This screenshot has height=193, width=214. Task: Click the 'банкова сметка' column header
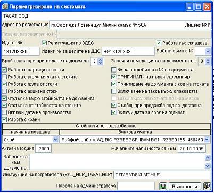pos(135,132)
